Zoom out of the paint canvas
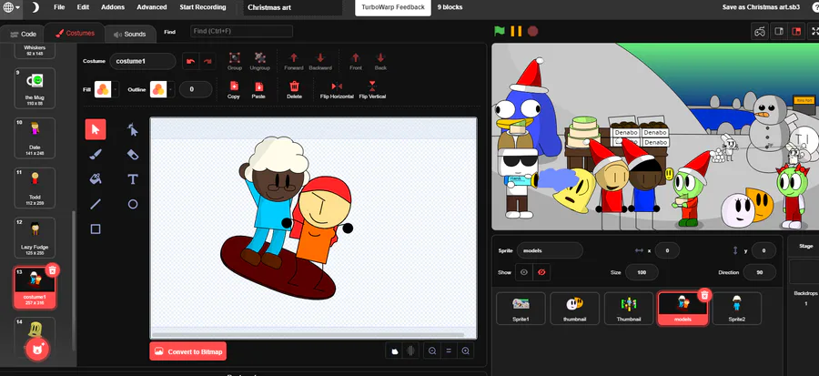This screenshot has height=376, width=819. [432, 351]
